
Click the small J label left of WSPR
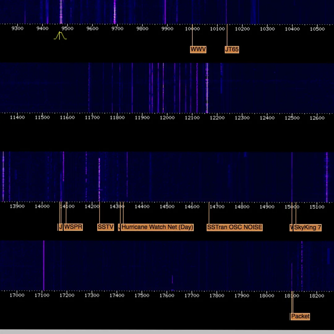(x=61, y=227)
